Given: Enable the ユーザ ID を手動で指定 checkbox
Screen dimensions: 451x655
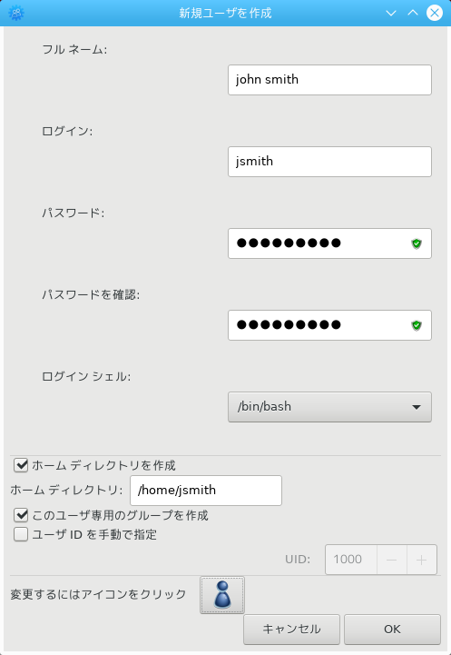Looking at the screenshot, I should coord(21,534).
